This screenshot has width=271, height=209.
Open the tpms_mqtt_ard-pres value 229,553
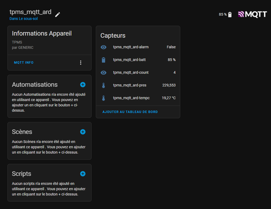(169, 85)
